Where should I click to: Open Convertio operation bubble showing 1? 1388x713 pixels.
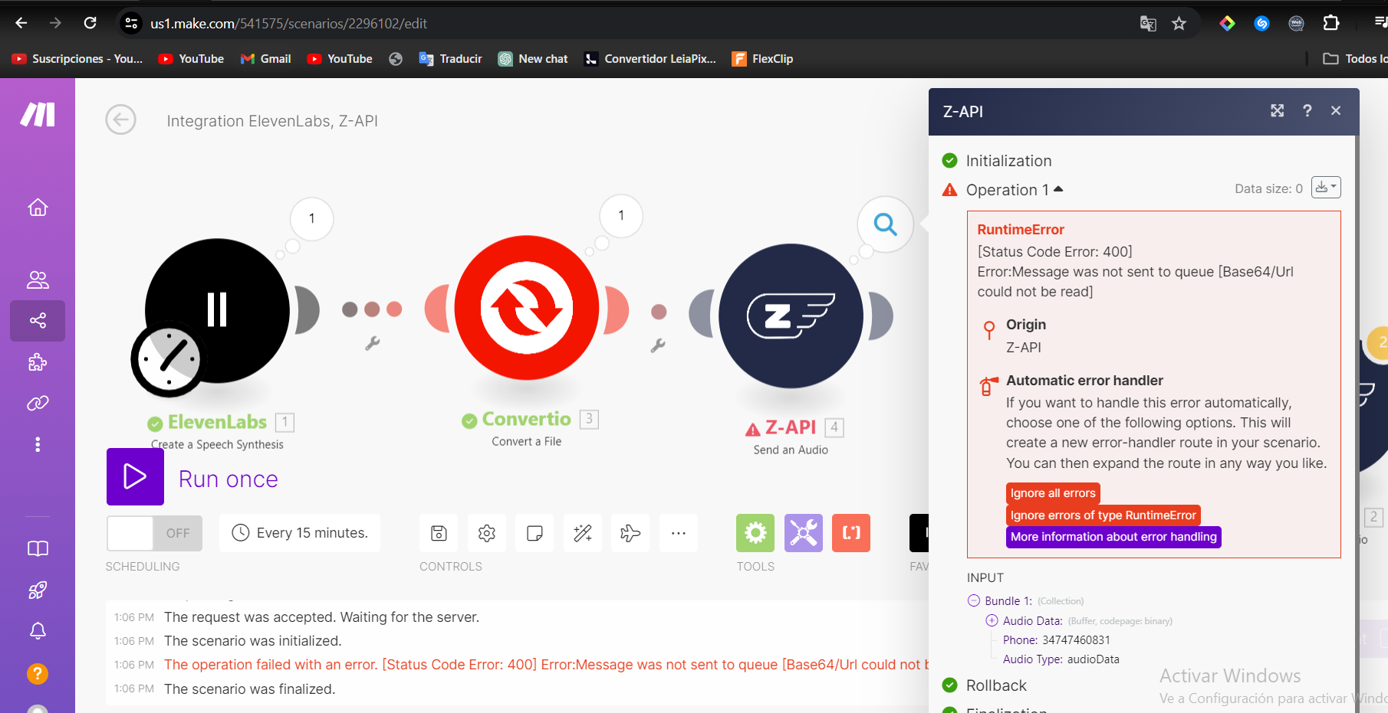coord(621,215)
